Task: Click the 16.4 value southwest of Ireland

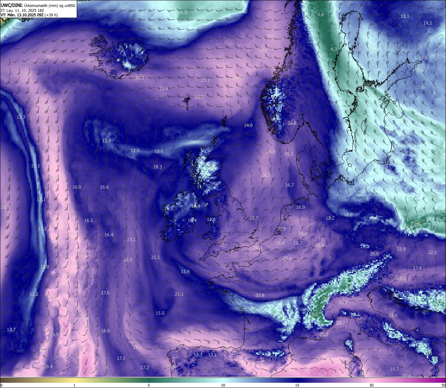Action: coord(109,235)
